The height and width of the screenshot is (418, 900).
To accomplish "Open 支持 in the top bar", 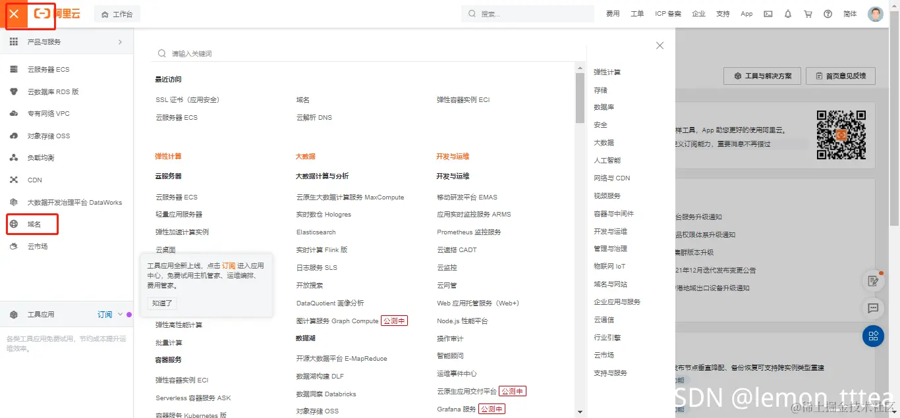I will 723,14.
